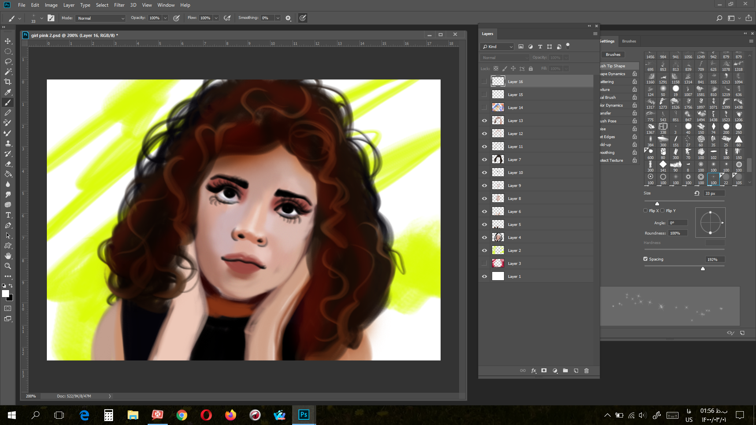Open the Image menu
This screenshot has width=756, height=425.
(51, 5)
